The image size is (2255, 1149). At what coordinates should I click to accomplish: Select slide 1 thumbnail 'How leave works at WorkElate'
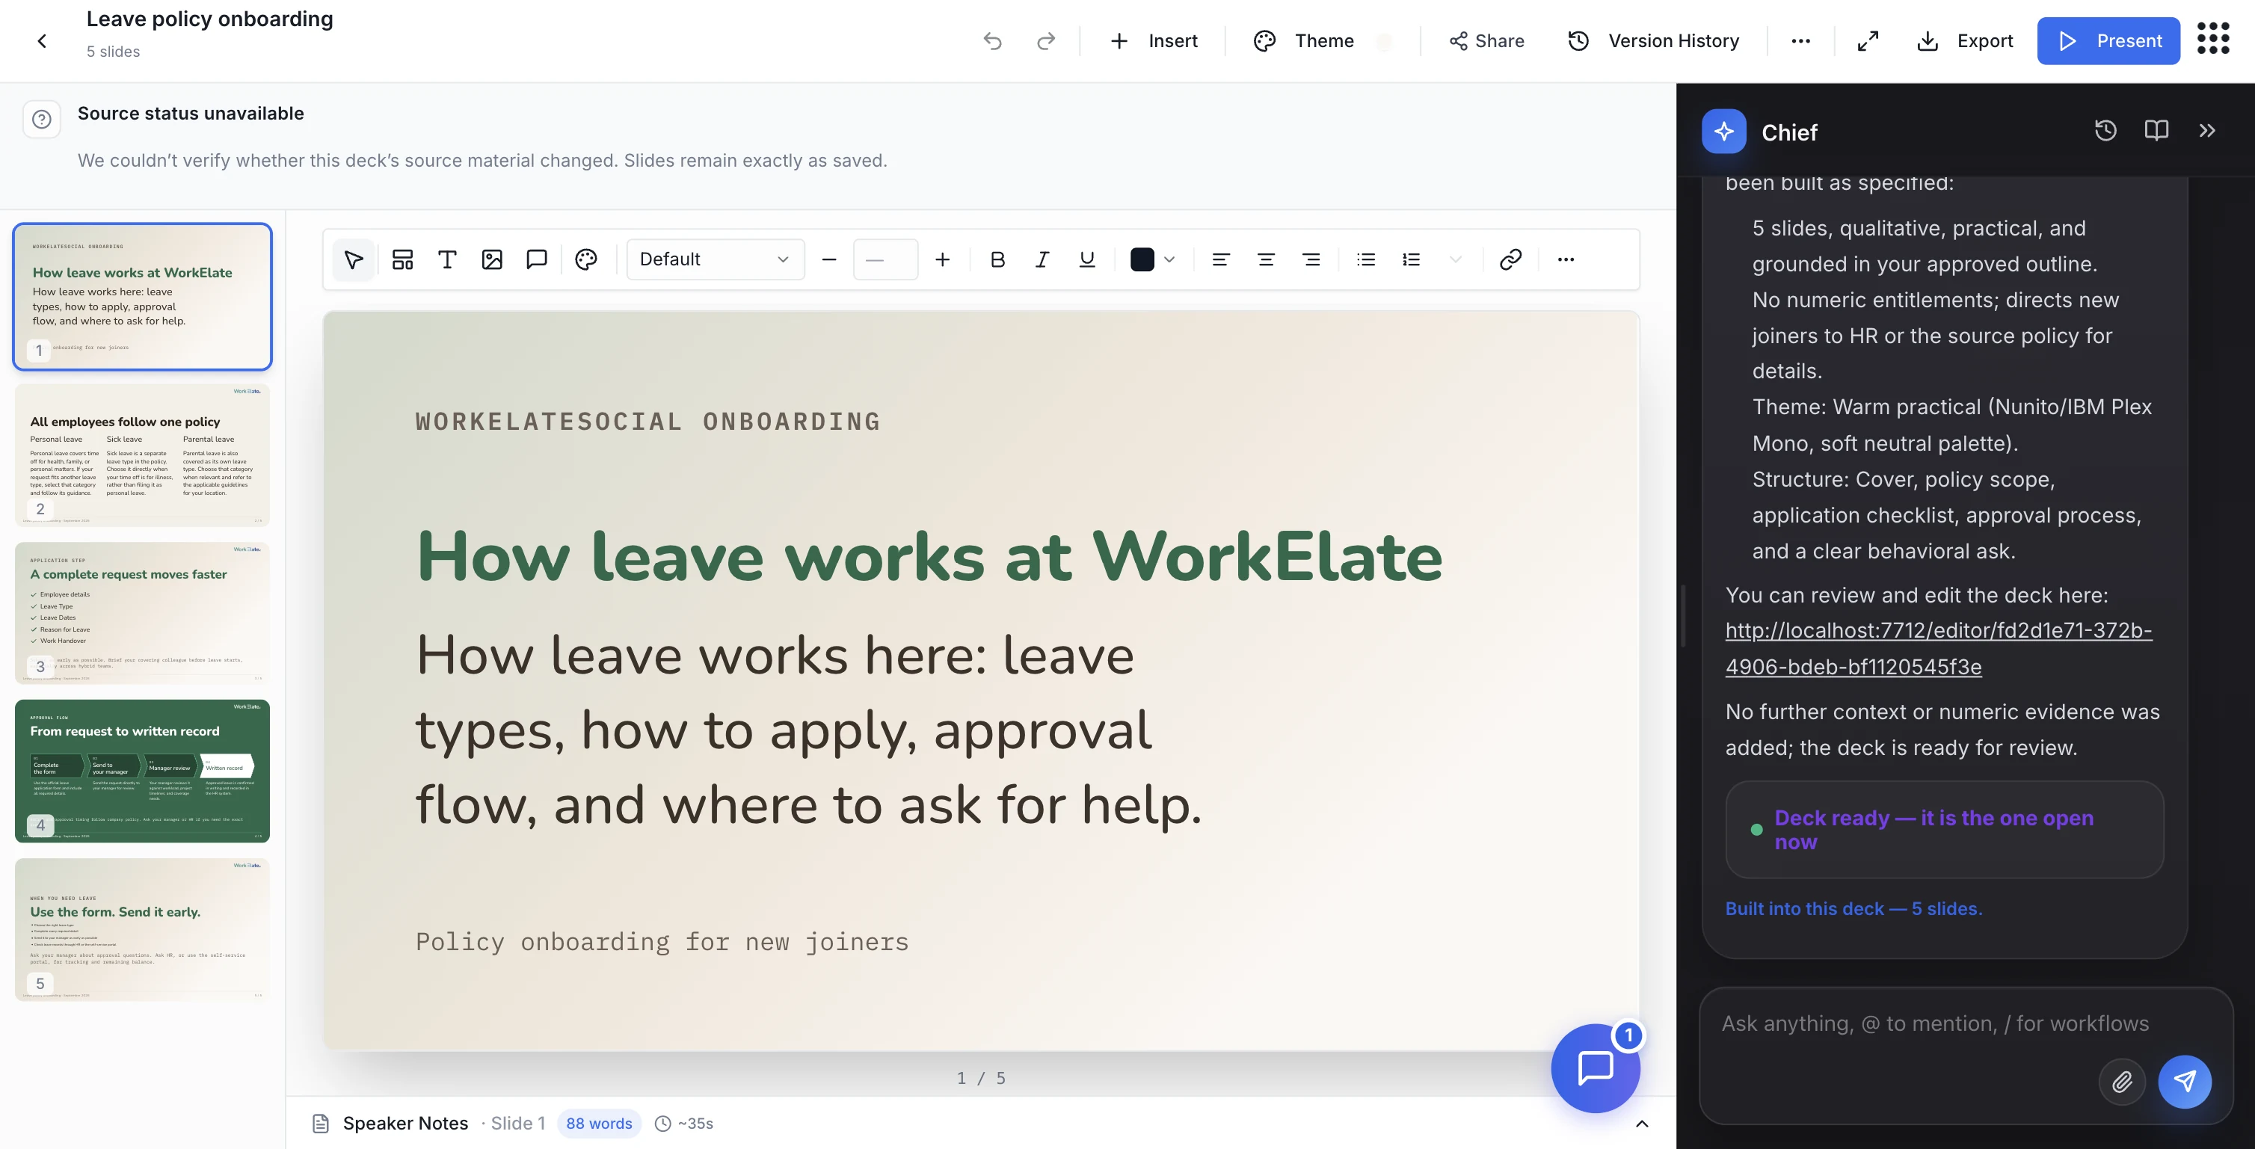click(x=142, y=297)
